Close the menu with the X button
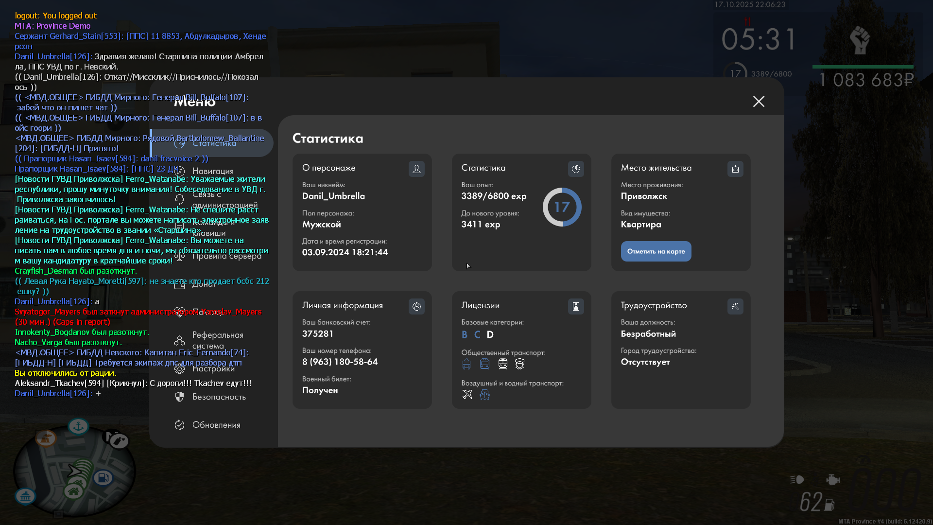933x525 pixels. (x=759, y=101)
